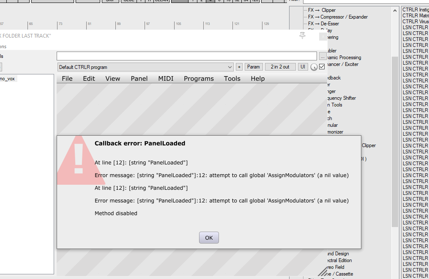The image size is (429, 279).
Task: Click OK to dismiss the PanelLoaded error
Action: point(208,237)
